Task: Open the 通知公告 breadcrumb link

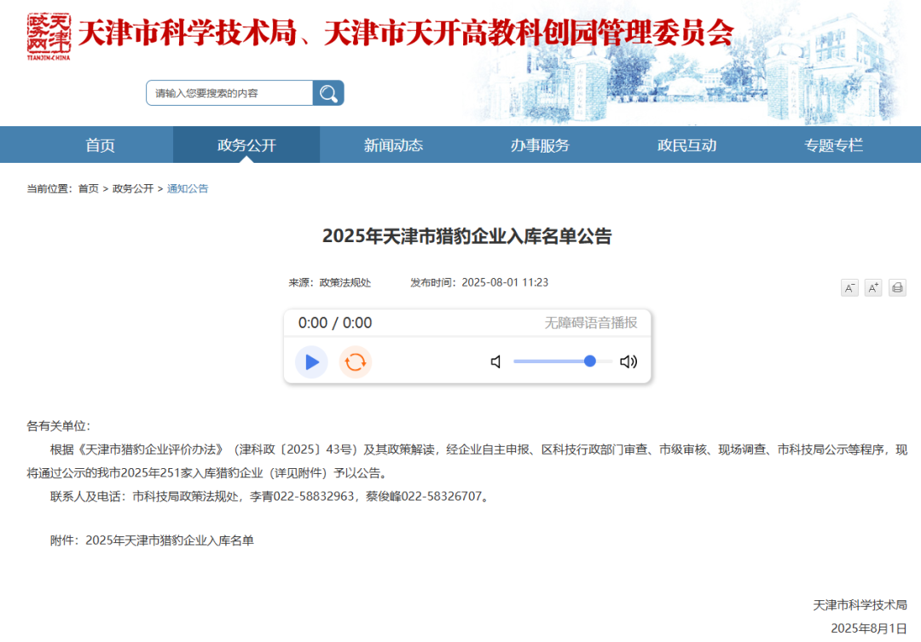Action: [x=188, y=188]
